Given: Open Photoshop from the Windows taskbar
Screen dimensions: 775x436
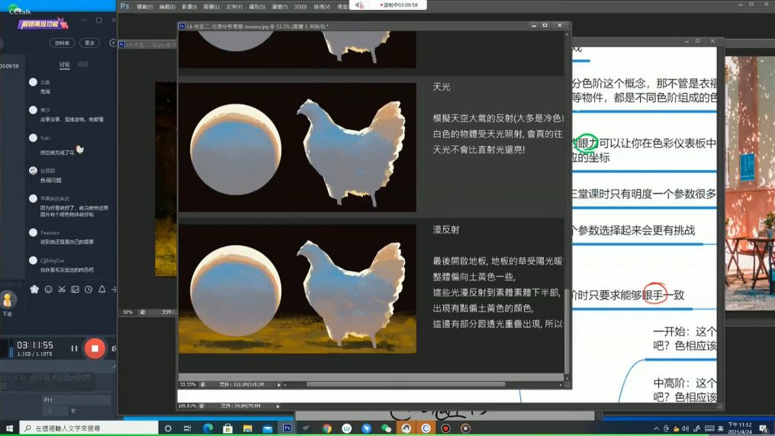Looking at the screenshot, I should tap(287, 428).
